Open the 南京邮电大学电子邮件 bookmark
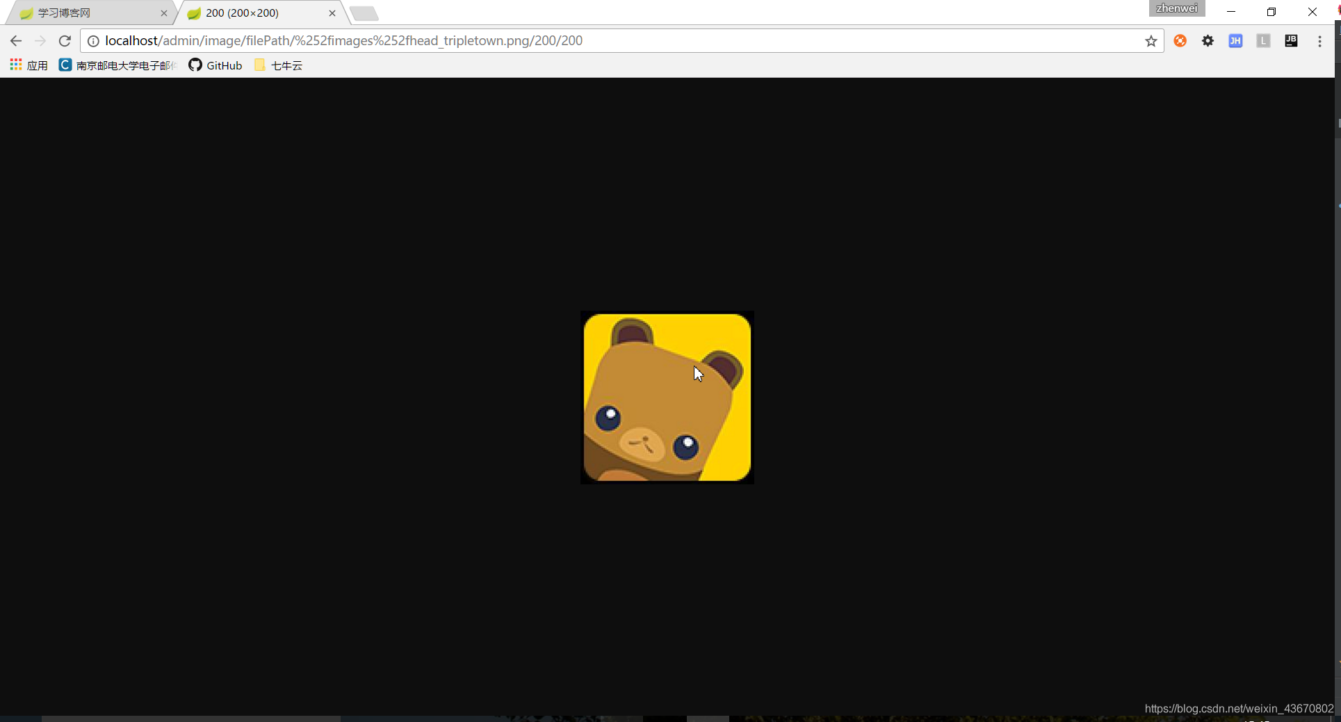The width and height of the screenshot is (1341, 722). 118,65
